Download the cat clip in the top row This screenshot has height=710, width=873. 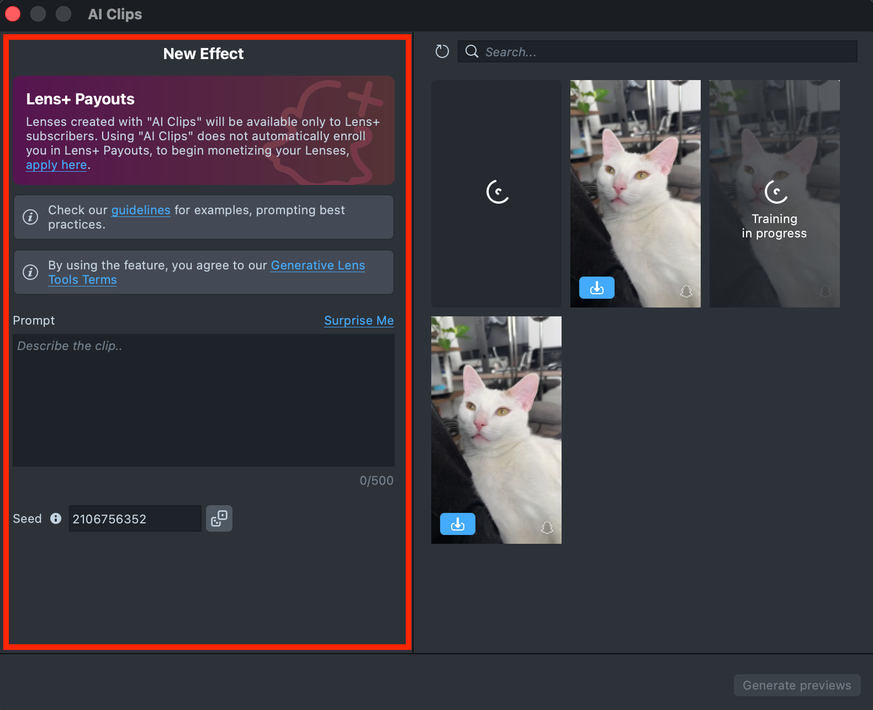(597, 288)
